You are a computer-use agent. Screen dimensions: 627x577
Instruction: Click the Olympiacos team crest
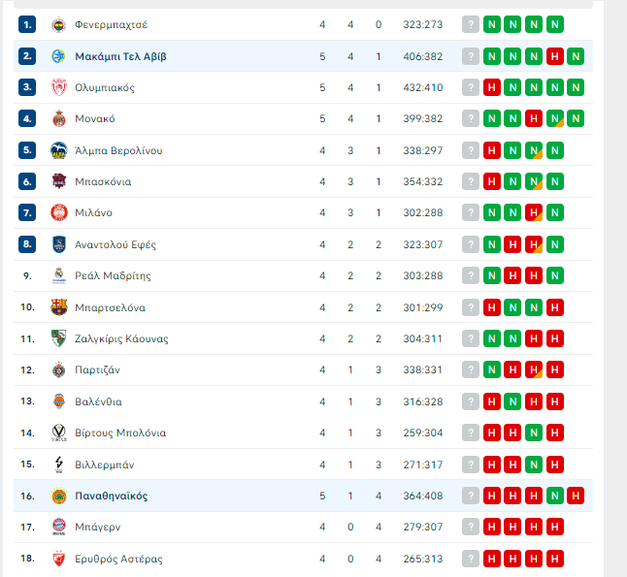pos(58,87)
